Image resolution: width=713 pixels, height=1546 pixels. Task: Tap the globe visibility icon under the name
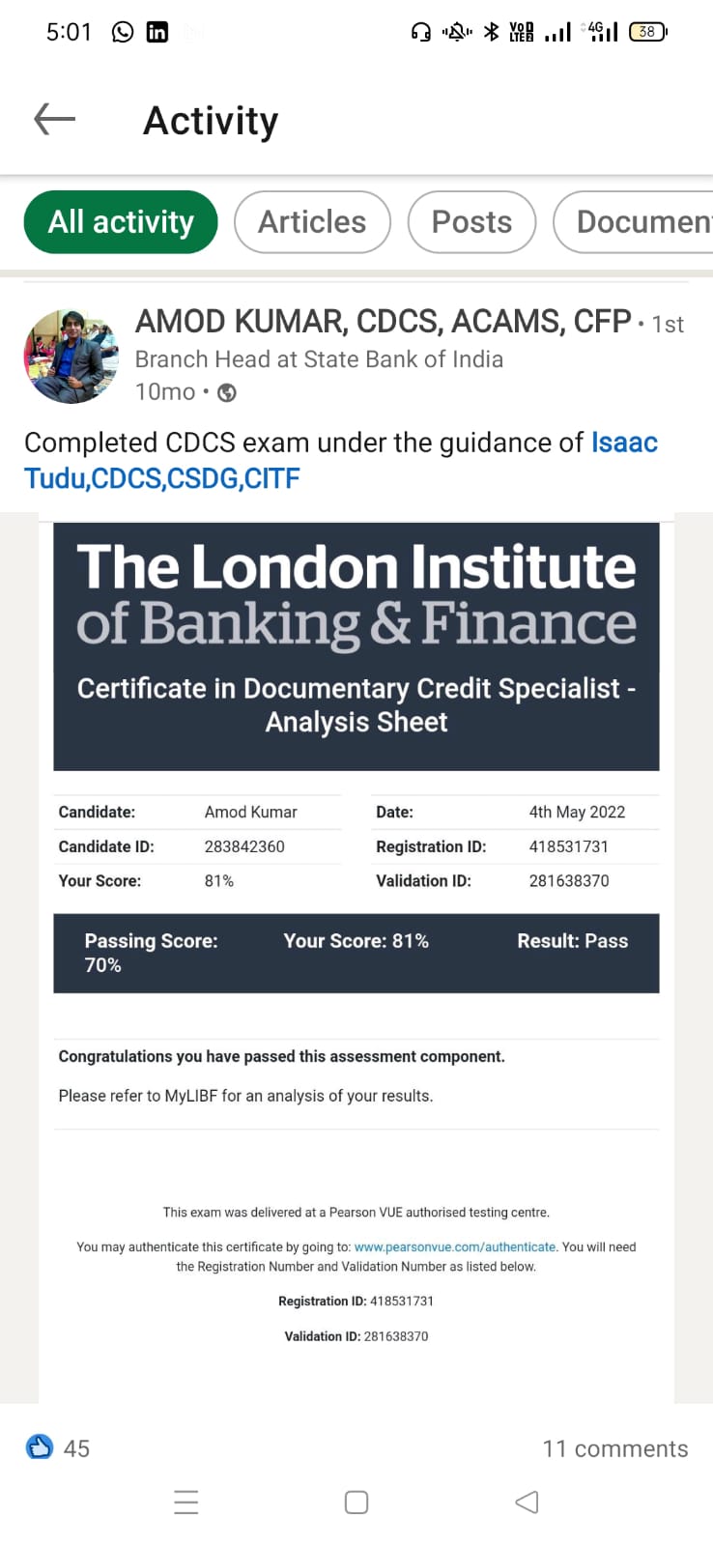tap(227, 392)
